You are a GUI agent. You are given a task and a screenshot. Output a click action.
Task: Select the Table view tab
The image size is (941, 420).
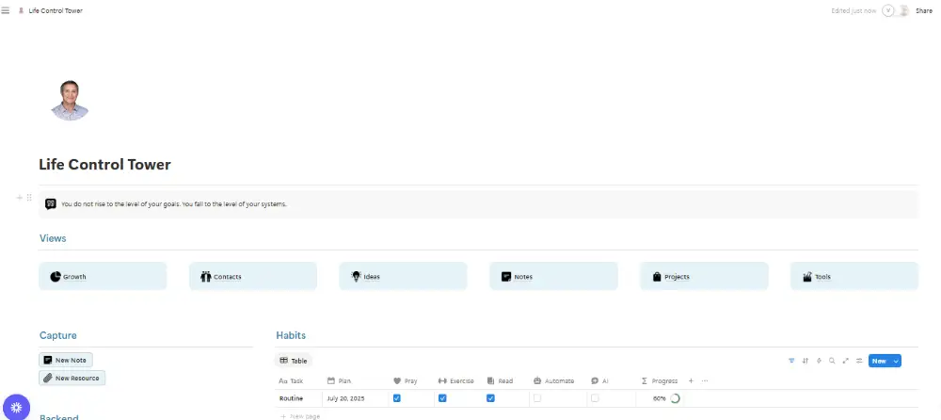click(x=294, y=361)
